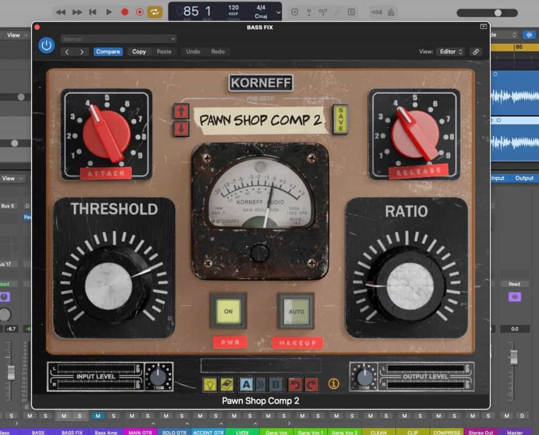
Task: Mute the MAIN GTR channel
Action: coord(132,416)
